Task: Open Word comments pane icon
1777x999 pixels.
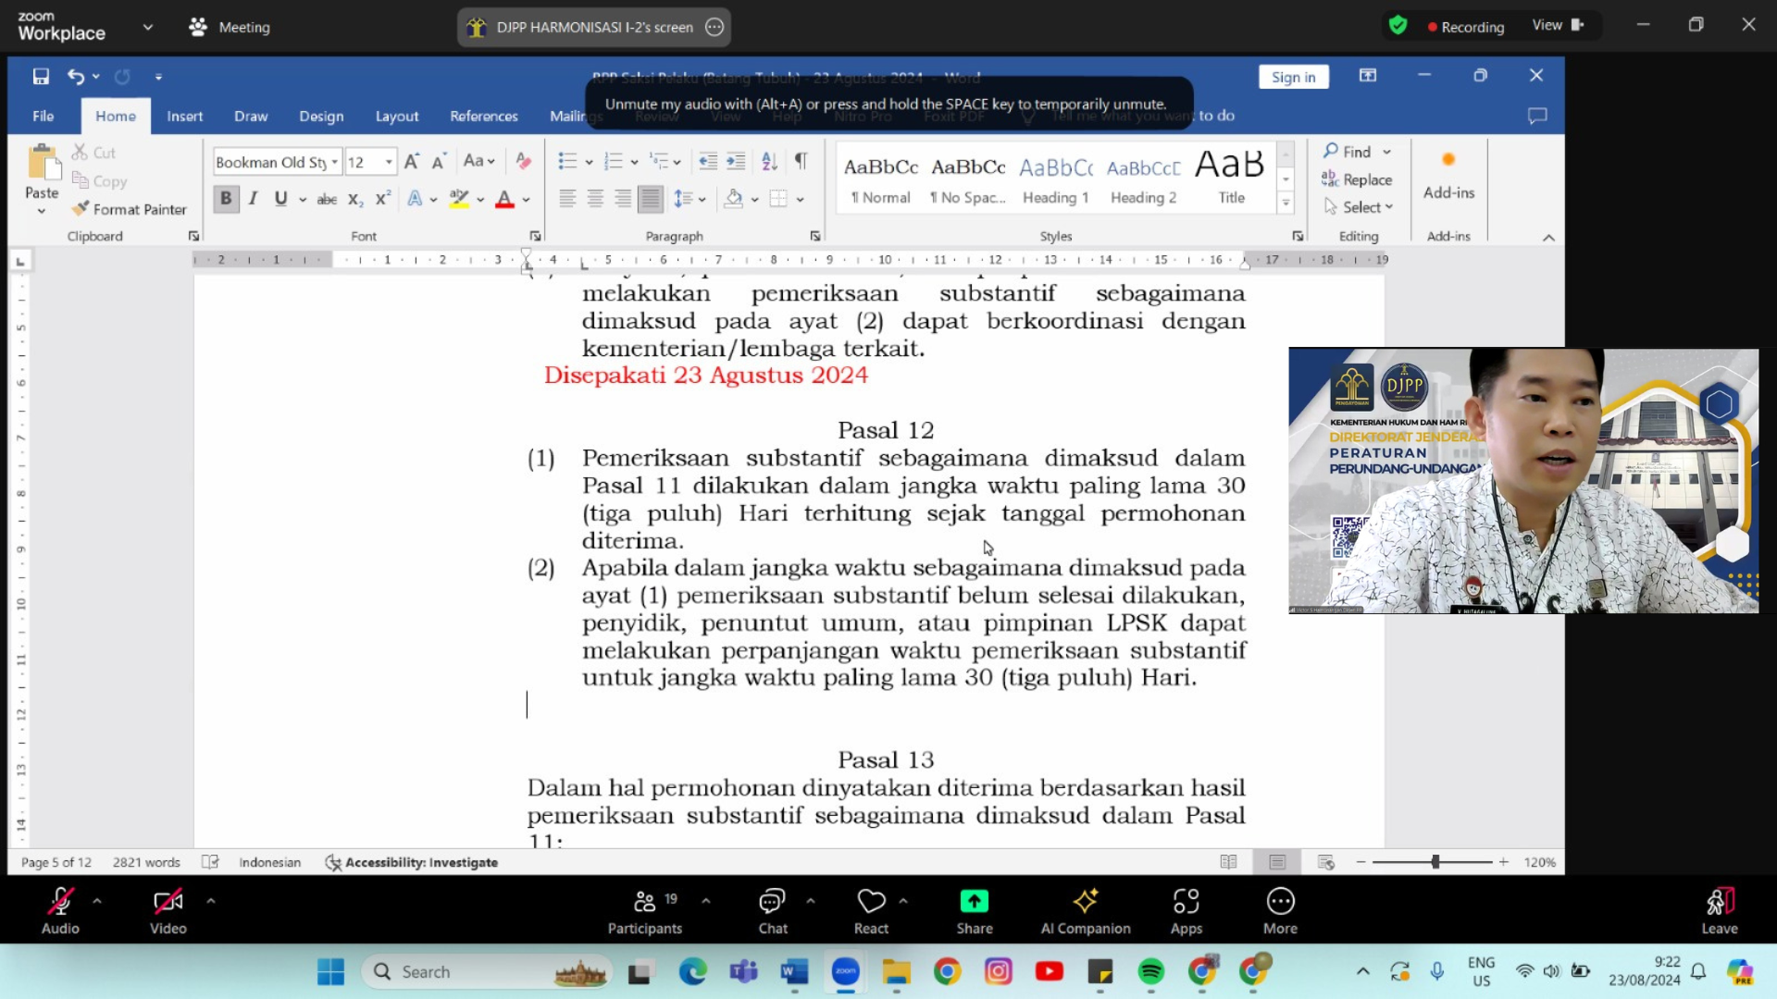Action: (1537, 116)
